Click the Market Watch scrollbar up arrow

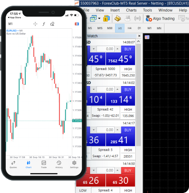click(138, 41)
